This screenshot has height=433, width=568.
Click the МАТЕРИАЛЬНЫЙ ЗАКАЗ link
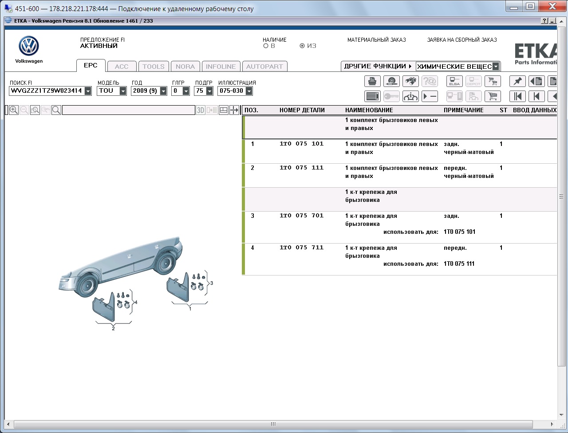(377, 40)
